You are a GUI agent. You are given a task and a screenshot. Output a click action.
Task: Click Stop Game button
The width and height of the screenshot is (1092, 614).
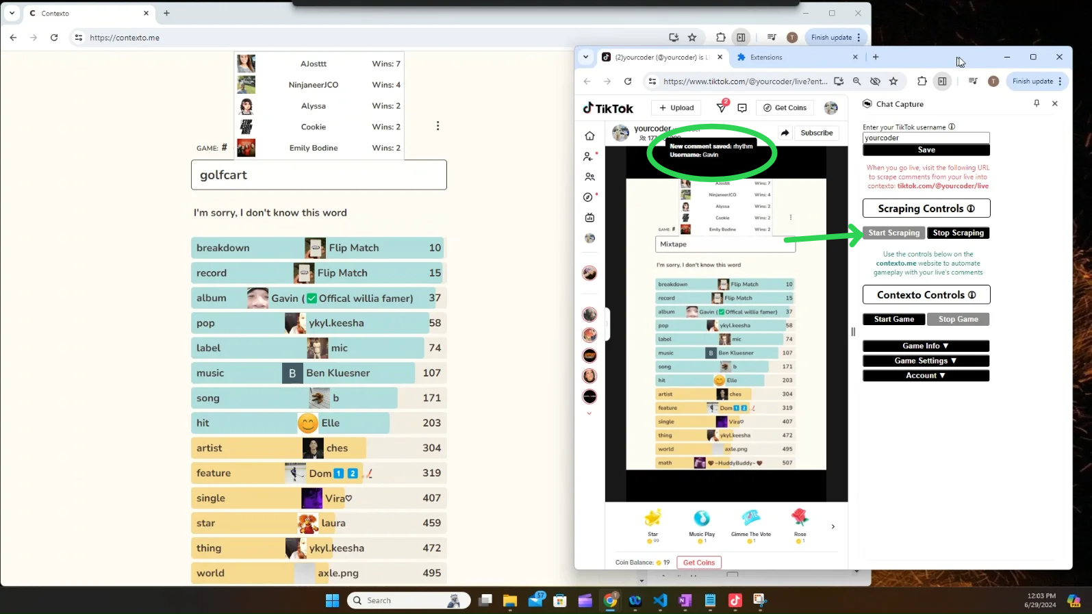(958, 319)
